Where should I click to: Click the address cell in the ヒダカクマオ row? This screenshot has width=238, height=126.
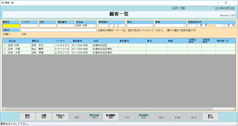tap(105, 53)
